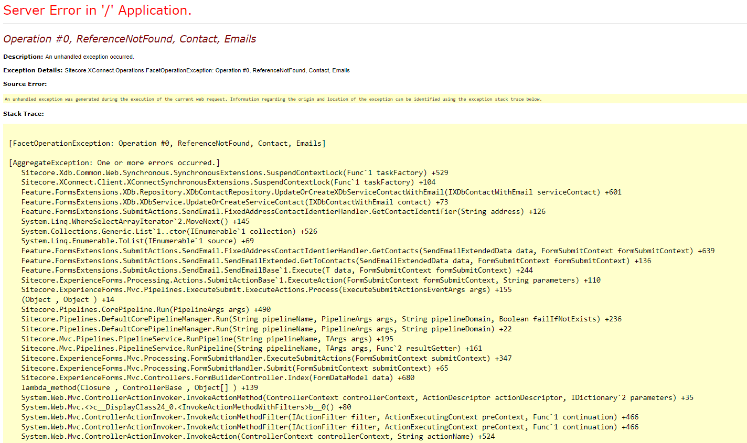Select the italic "Operation #0, ReferenceNotFound, Contact, Emails" subtitle
Viewport: 747px width, 443px height.
[130, 39]
